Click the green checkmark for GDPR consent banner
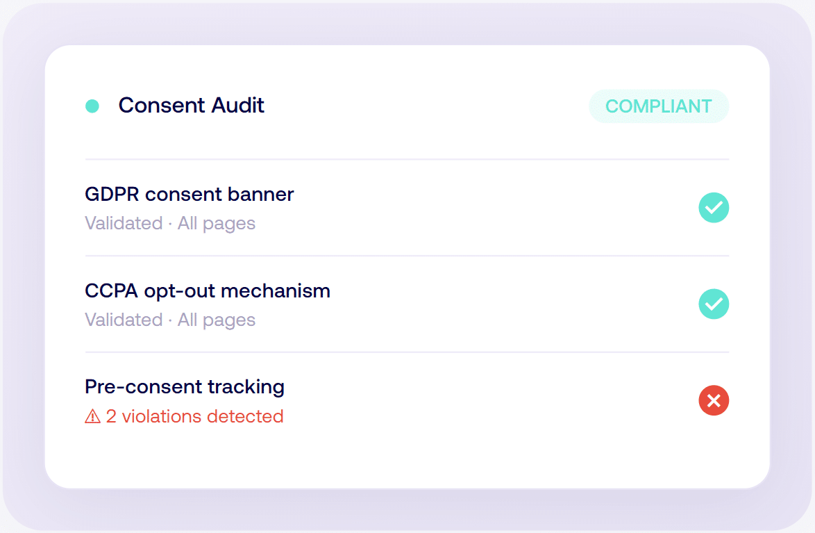The height and width of the screenshot is (533, 815). pyautogui.click(x=714, y=208)
